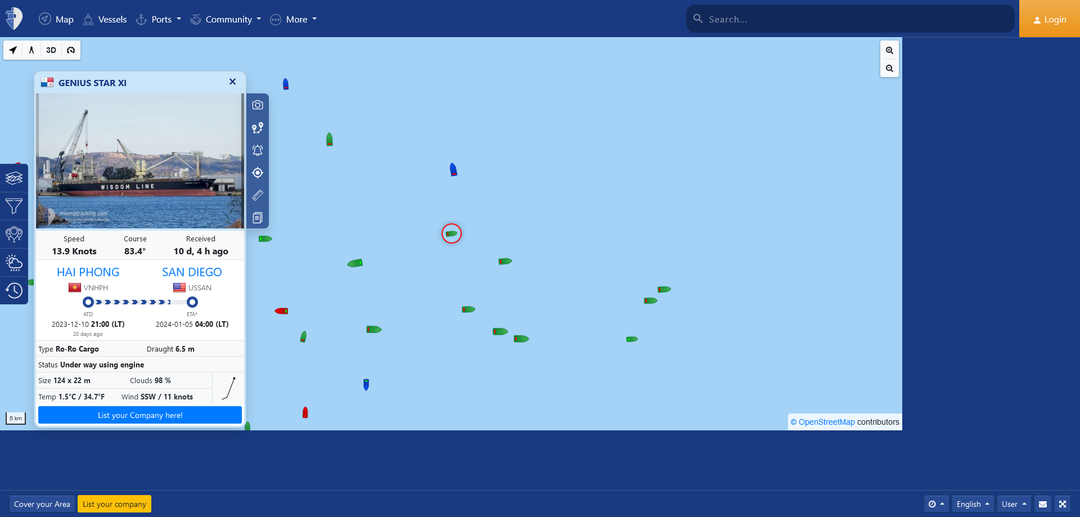Close the GENIUS STAR XI panel

pyautogui.click(x=232, y=82)
